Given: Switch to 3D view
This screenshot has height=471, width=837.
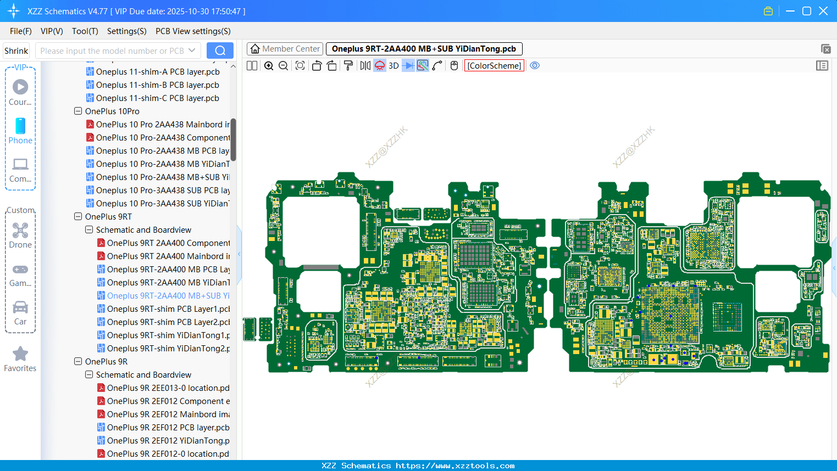Looking at the screenshot, I should (393, 66).
